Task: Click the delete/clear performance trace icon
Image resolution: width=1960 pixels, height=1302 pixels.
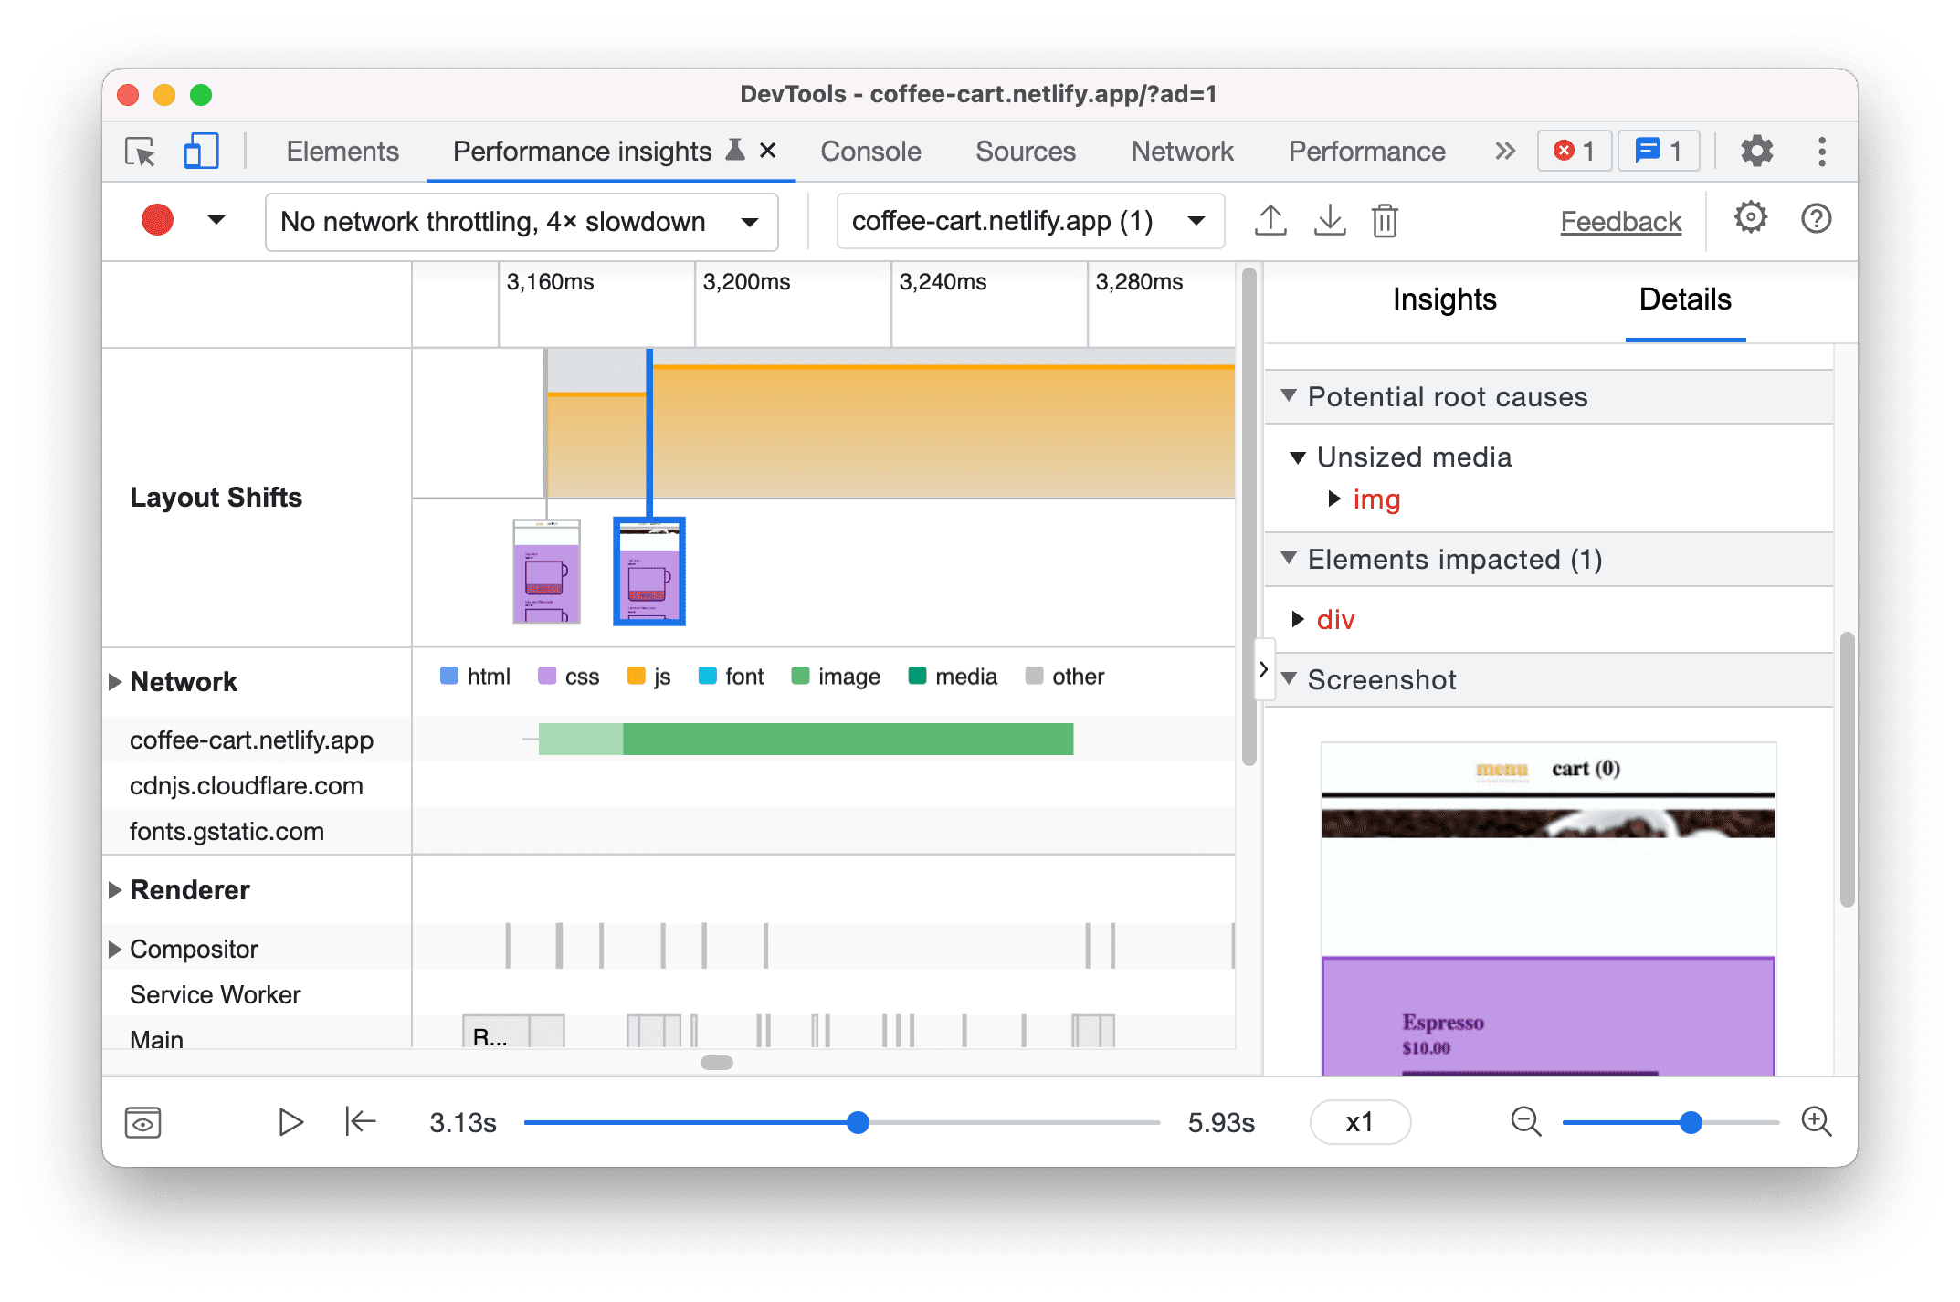Action: 1382,221
